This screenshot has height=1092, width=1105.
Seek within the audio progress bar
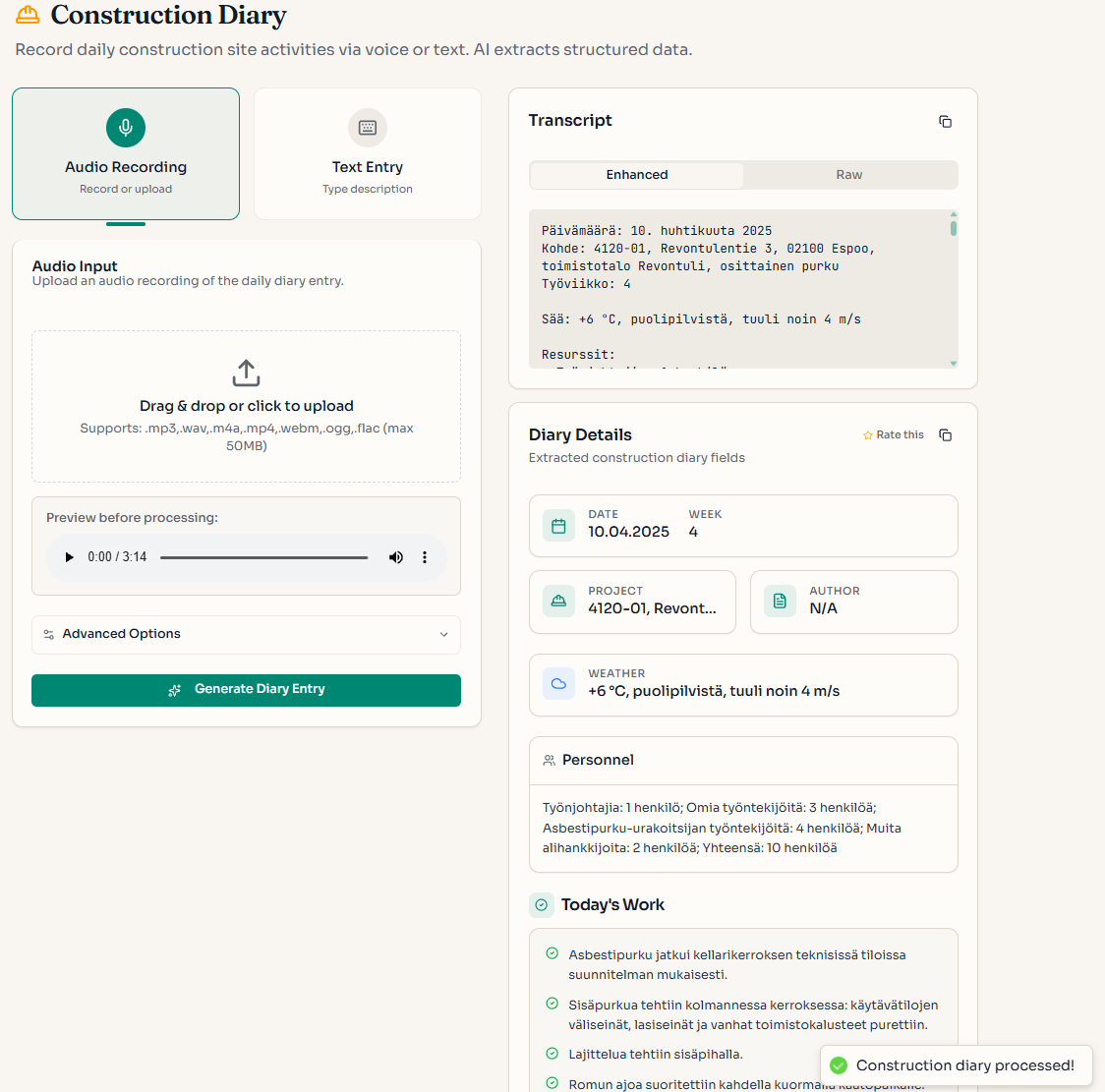[263, 557]
